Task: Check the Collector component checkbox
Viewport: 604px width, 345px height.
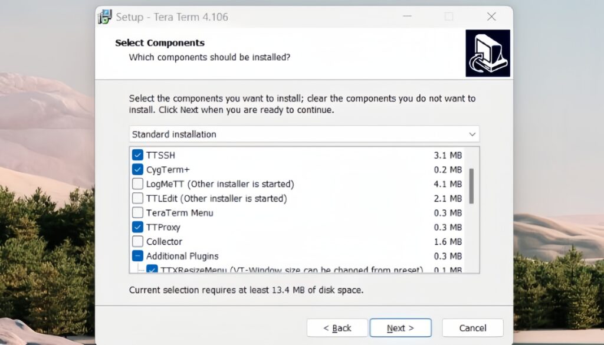Action: coord(137,241)
